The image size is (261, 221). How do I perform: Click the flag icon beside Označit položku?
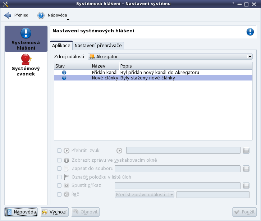(x=67, y=177)
